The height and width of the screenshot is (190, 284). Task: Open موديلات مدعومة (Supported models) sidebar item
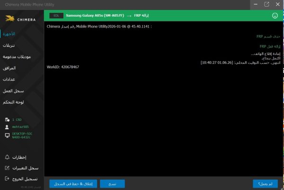pos(17,57)
